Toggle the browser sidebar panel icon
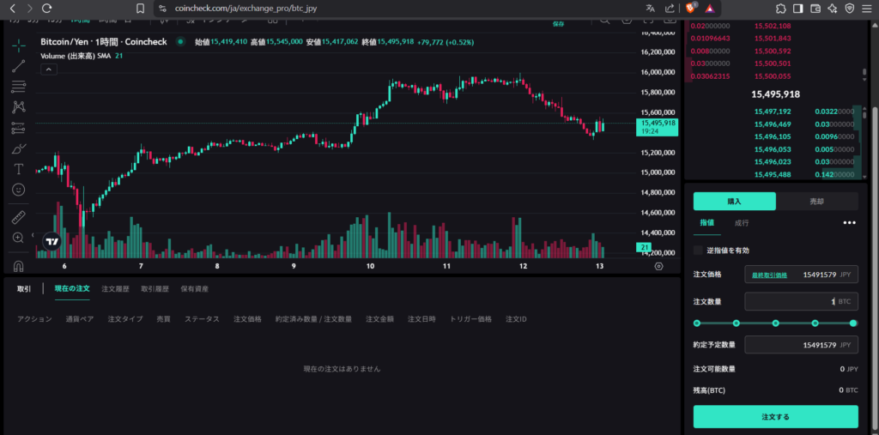 [797, 9]
